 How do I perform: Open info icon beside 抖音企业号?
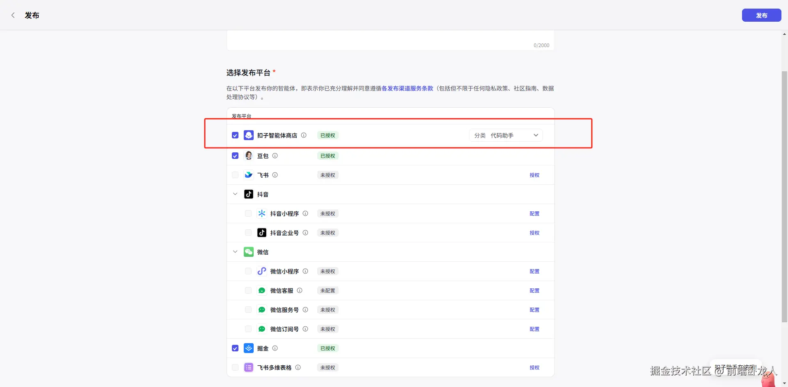[x=305, y=233]
